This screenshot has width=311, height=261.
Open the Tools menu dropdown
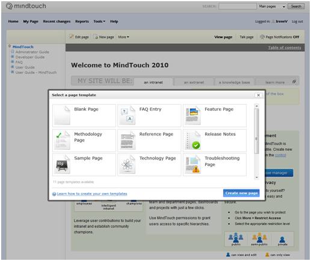pyautogui.click(x=99, y=22)
